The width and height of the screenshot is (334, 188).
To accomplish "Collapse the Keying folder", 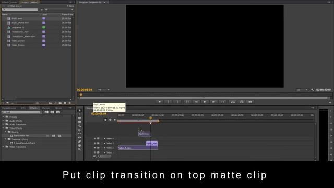I will coord(6,132).
